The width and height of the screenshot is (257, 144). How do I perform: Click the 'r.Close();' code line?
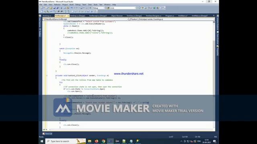tap(68, 37)
